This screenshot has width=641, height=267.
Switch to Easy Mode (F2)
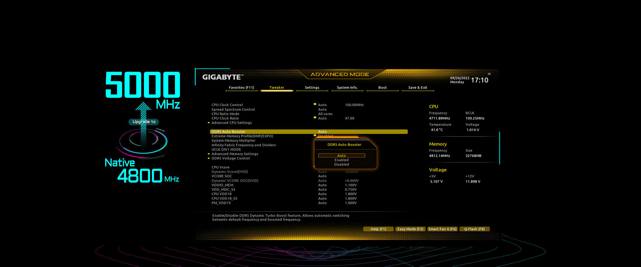pos(410,229)
